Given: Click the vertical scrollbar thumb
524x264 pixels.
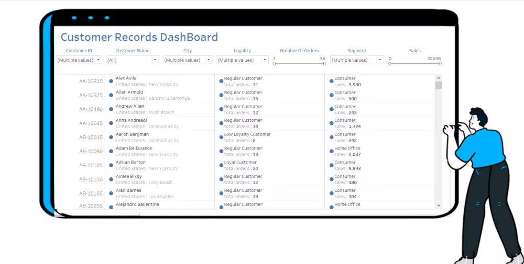Looking at the screenshot, I should (x=439, y=85).
